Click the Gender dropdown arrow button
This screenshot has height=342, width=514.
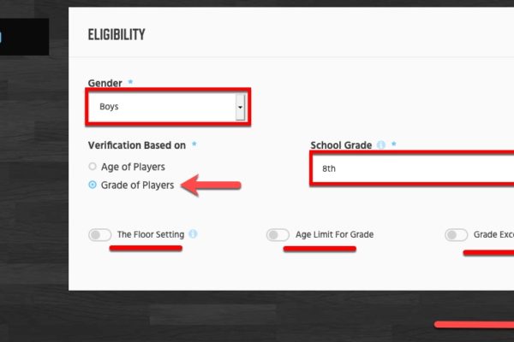(240, 107)
